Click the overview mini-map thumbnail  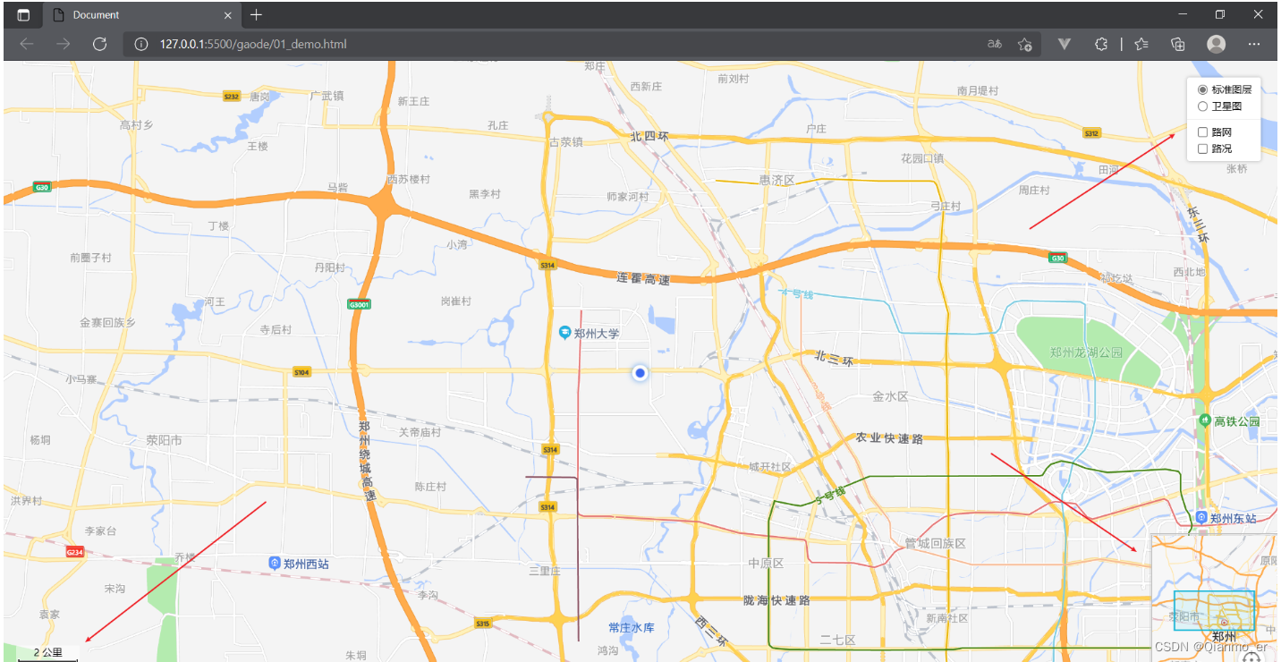click(1214, 598)
